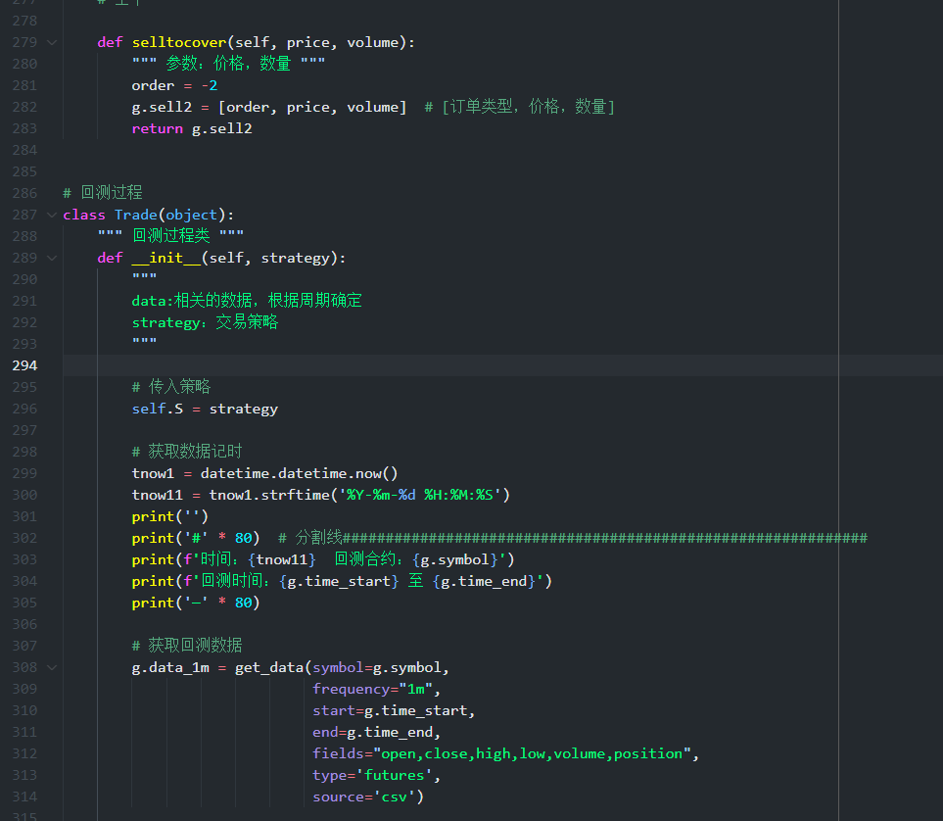
Task: Click the strftime format string
Action: [420, 495]
